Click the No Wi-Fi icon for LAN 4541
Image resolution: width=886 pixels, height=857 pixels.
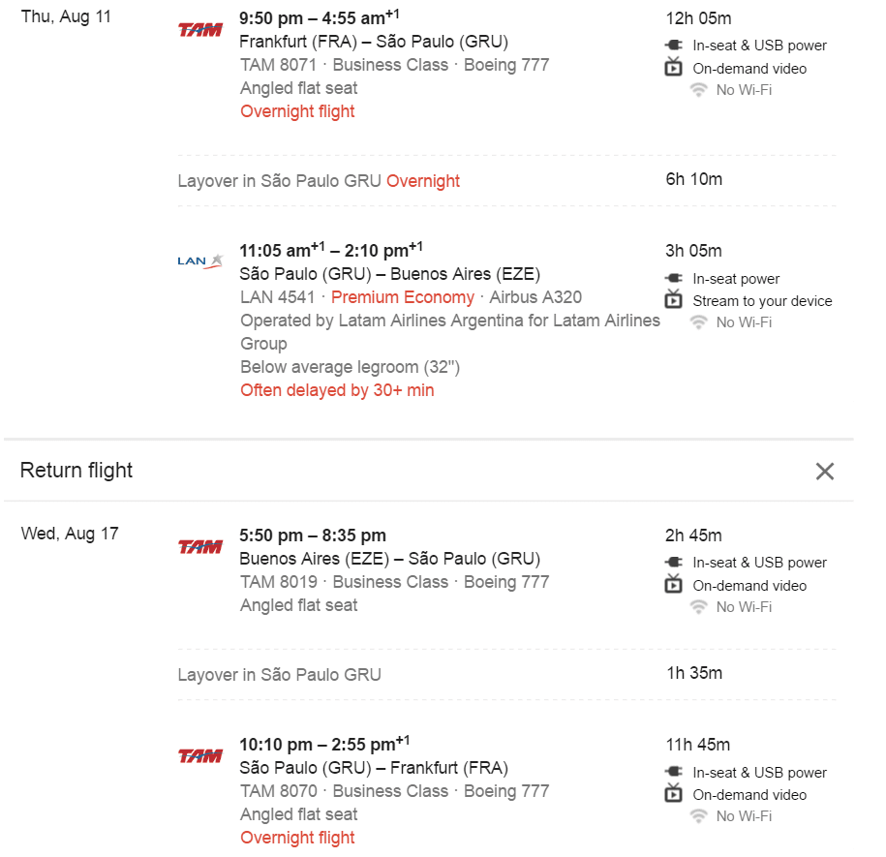(699, 322)
